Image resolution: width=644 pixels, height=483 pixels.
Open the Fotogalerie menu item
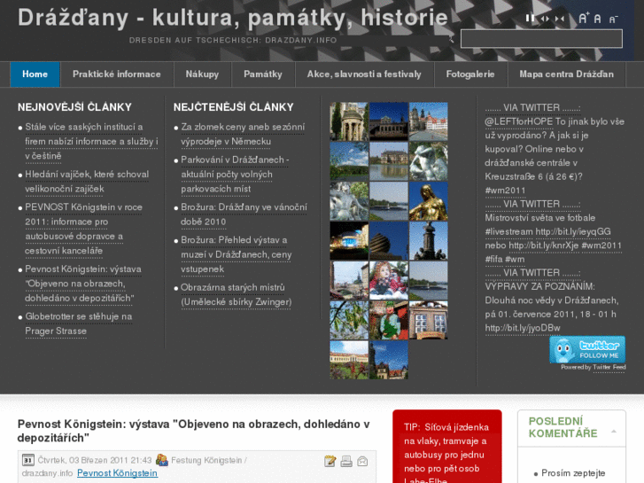(470, 74)
